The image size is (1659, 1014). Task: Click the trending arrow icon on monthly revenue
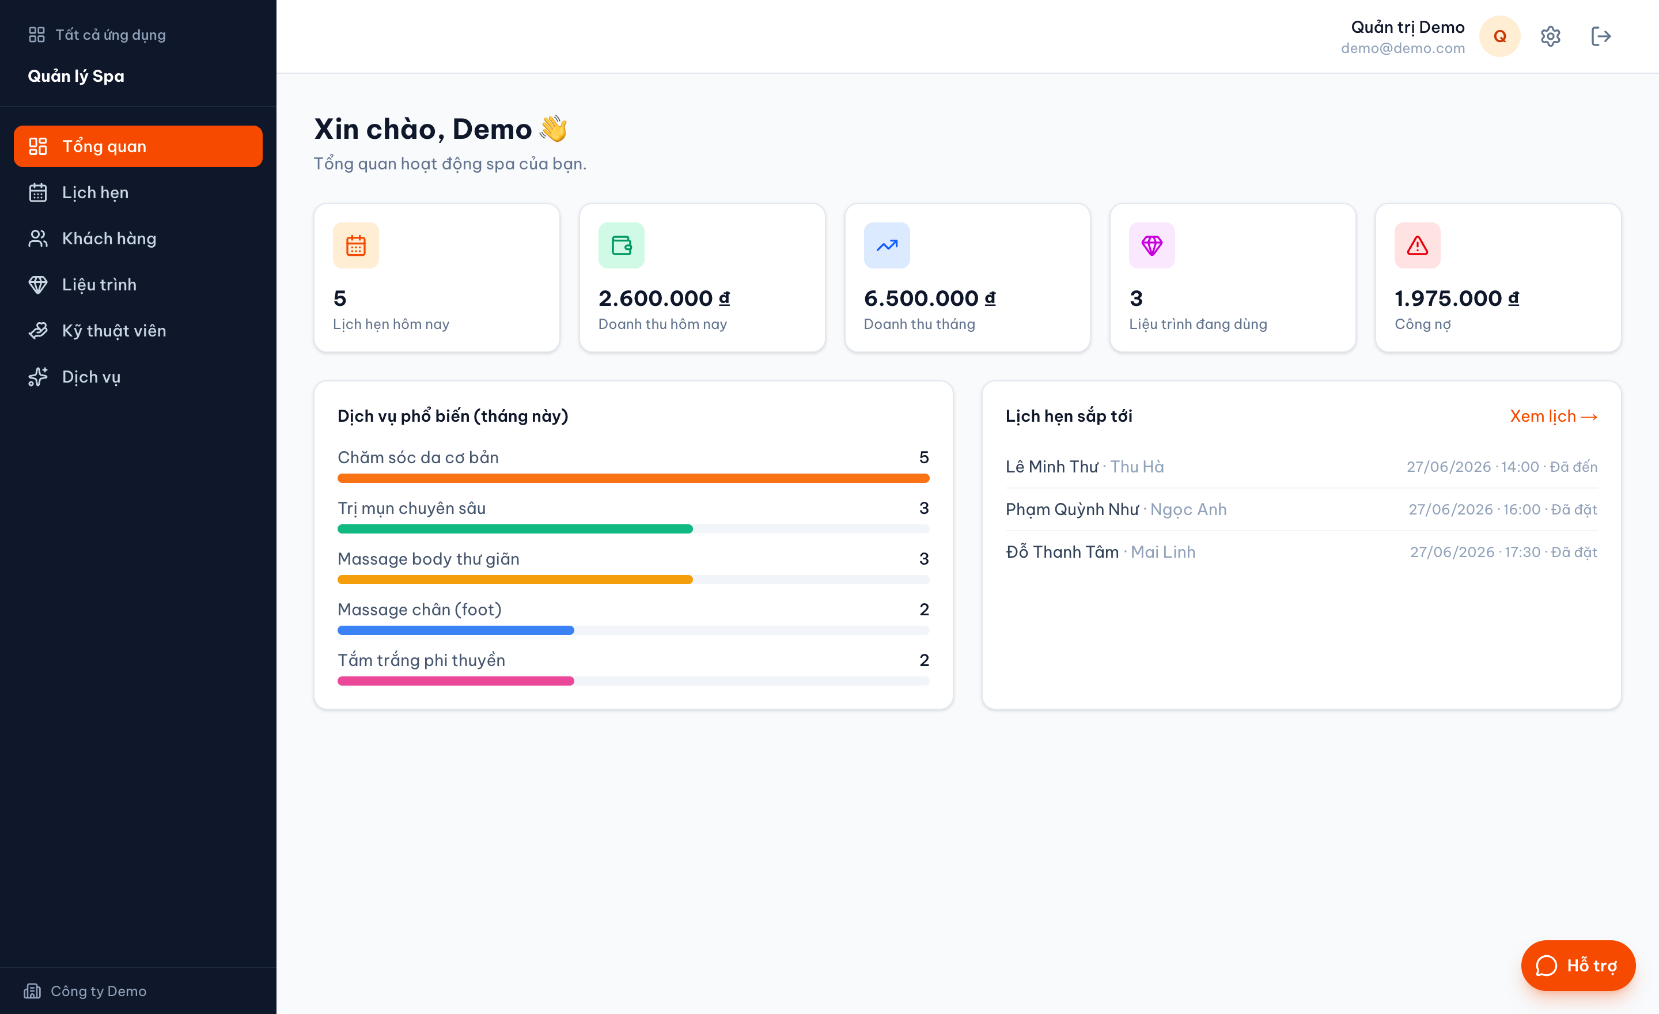click(x=887, y=246)
